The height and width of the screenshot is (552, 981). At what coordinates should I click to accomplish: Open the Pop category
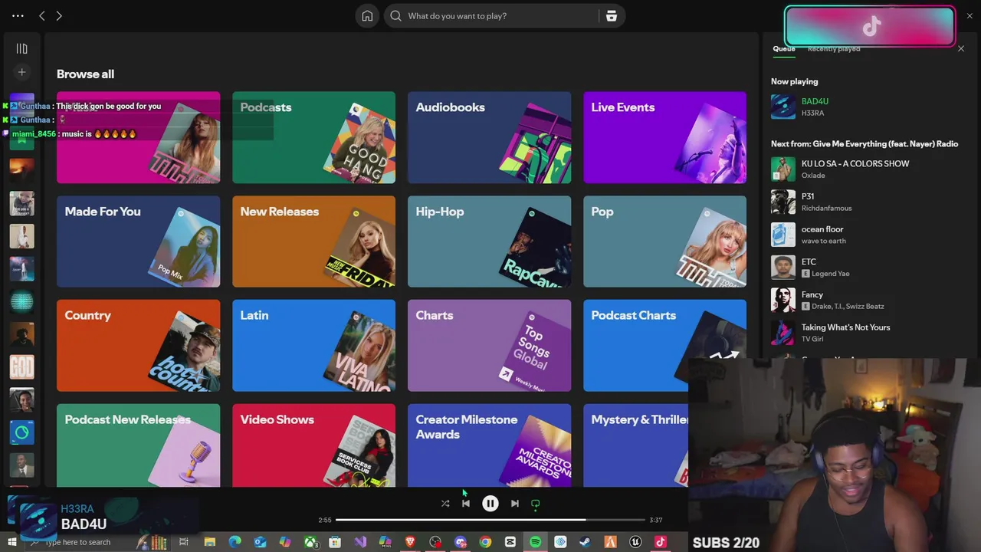pos(664,242)
